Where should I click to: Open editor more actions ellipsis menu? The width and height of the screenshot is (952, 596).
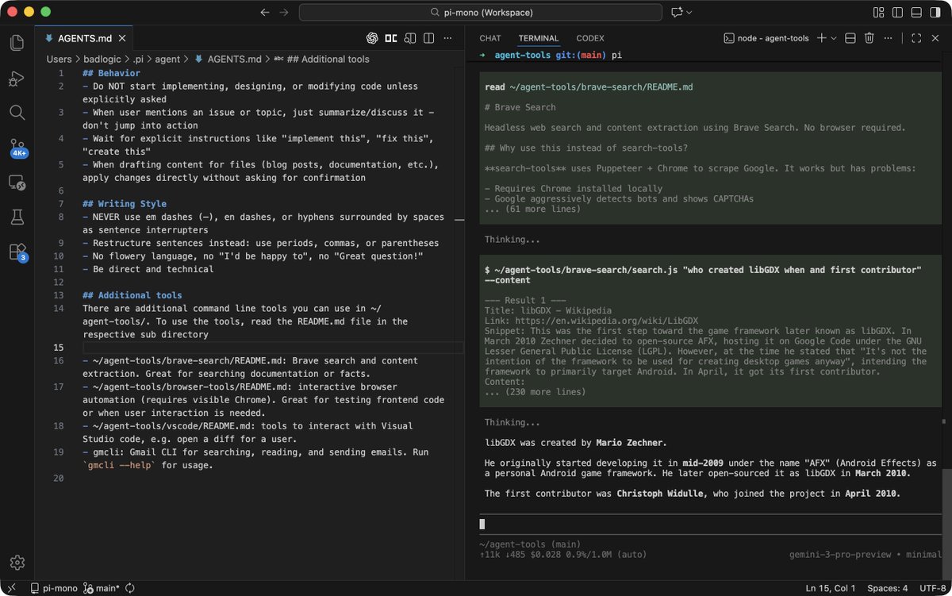pos(448,38)
